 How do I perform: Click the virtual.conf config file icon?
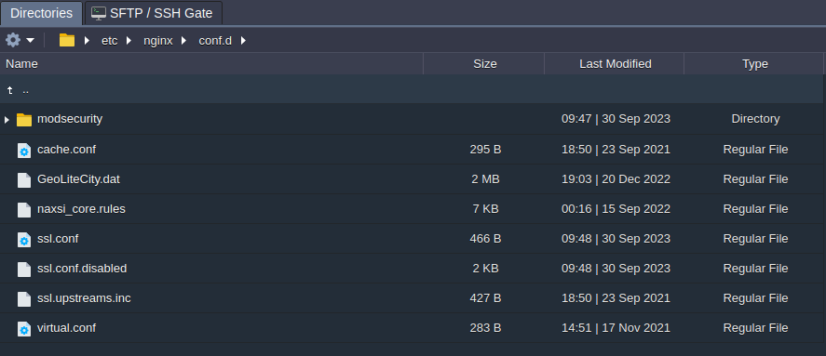(24, 329)
